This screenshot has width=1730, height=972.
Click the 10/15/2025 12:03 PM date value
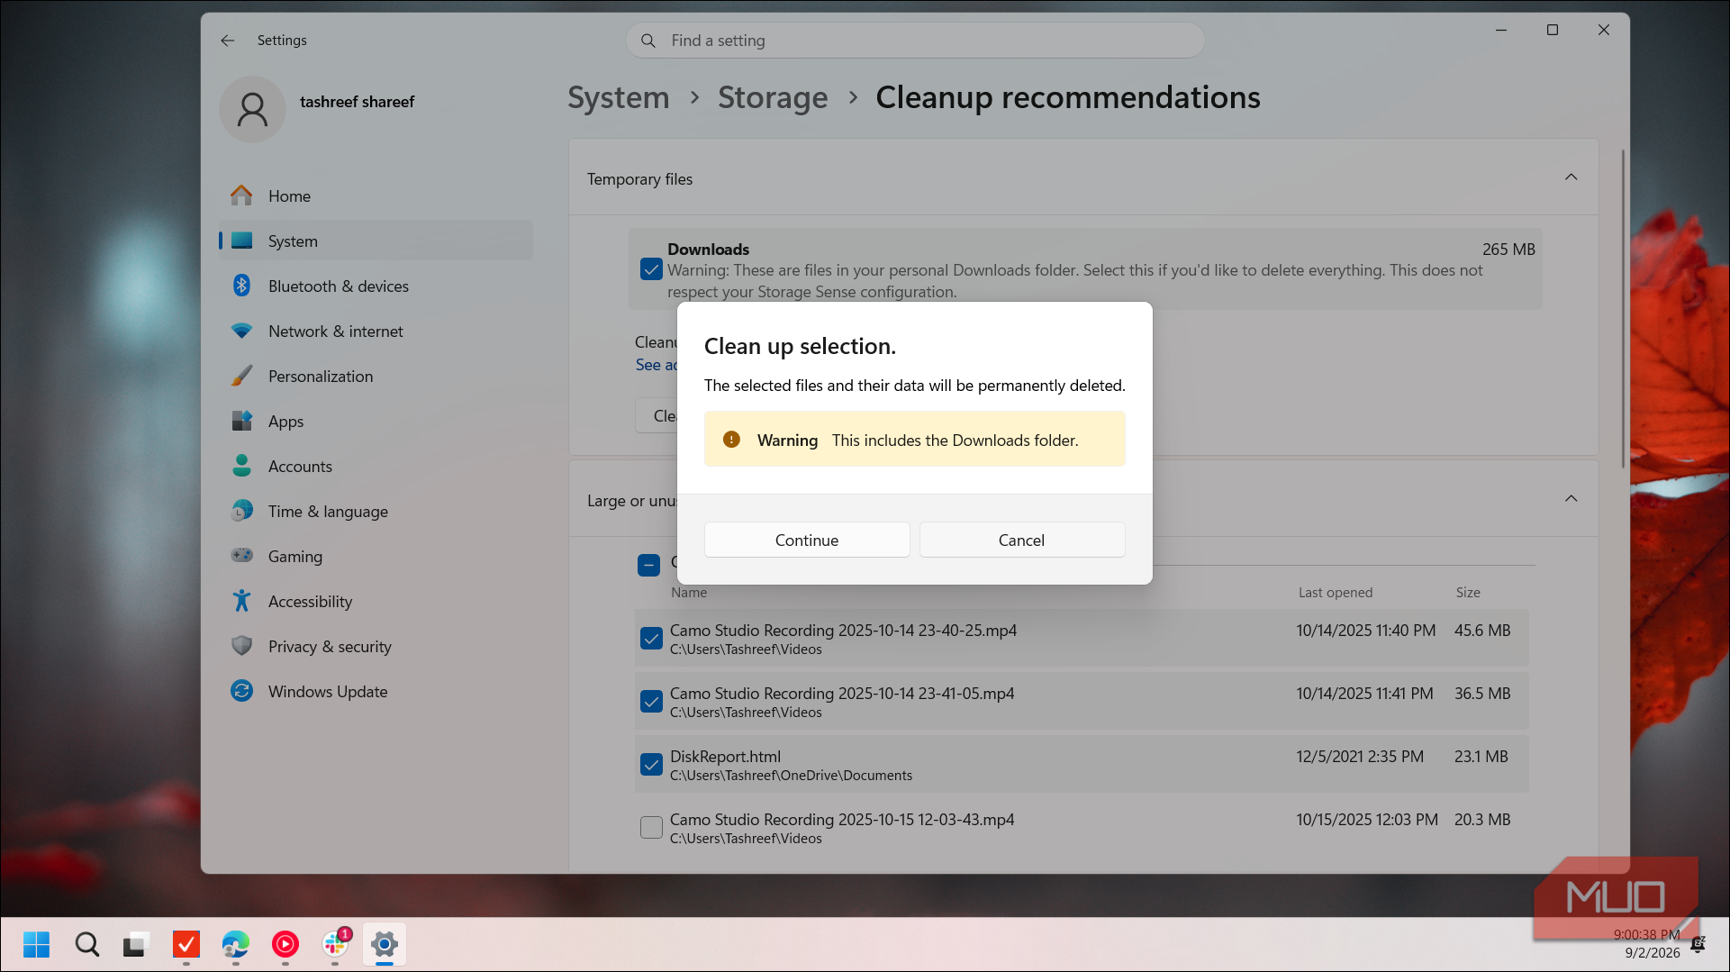1367,820
